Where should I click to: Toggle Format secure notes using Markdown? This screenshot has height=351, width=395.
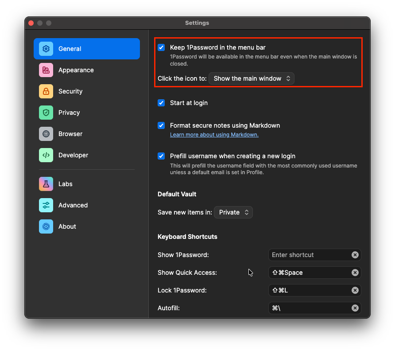click(161, 125)
